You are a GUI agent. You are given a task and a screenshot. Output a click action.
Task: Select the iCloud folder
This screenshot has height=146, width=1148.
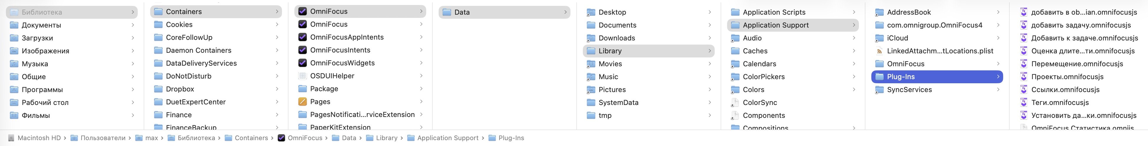tap(897, 38)
